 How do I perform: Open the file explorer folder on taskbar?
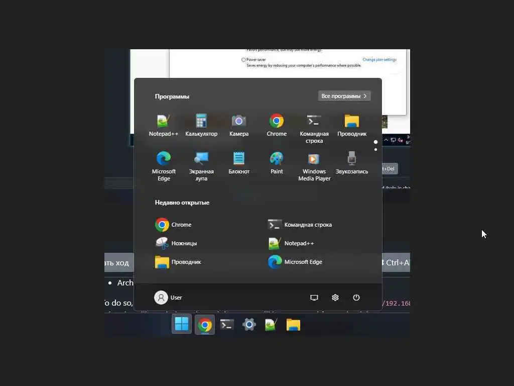pos(293,325)
